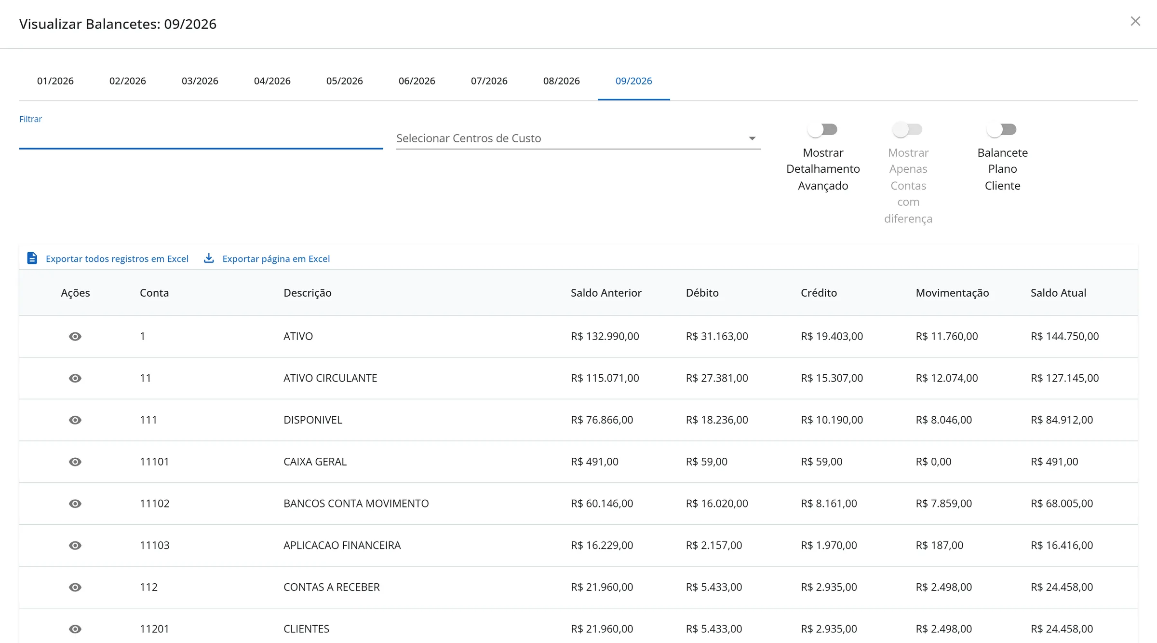This screenshot has width=1157, height=643.
Task: Switch to the 08/2026 tab
Action: coord(562,81)
